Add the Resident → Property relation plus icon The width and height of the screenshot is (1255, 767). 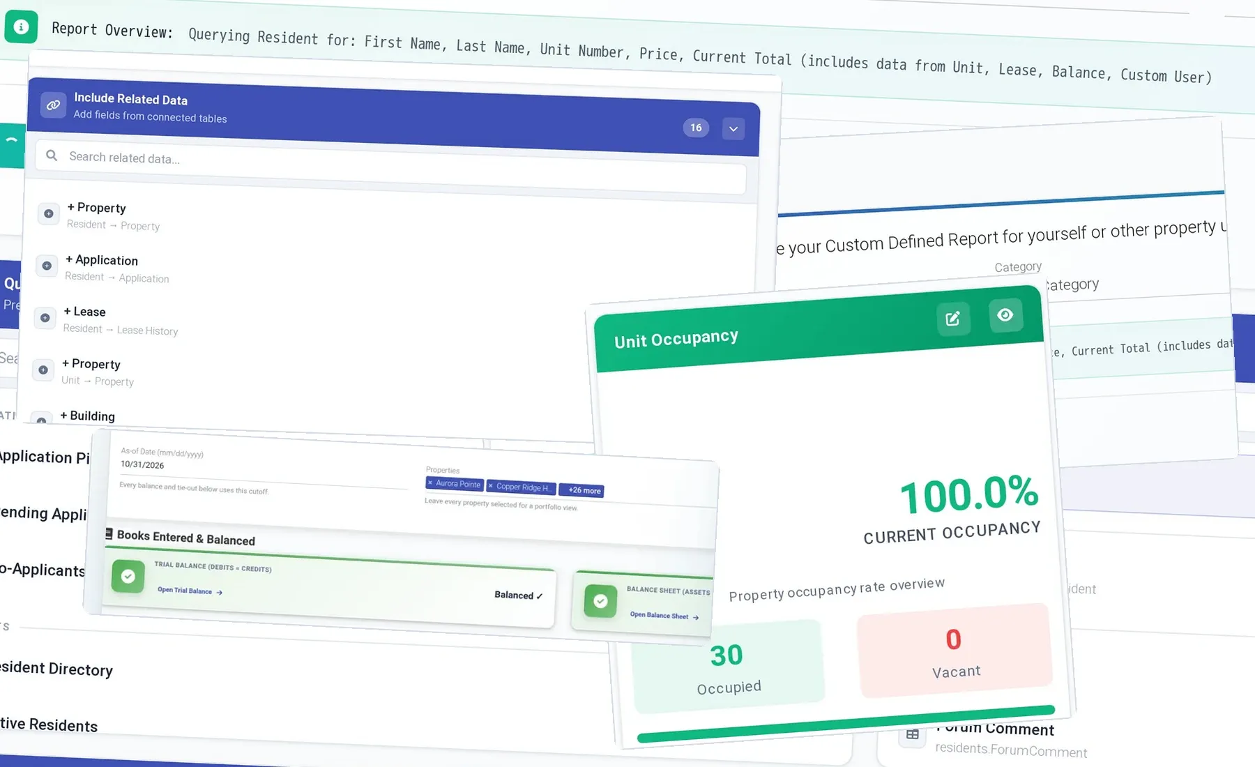point(49,213)
